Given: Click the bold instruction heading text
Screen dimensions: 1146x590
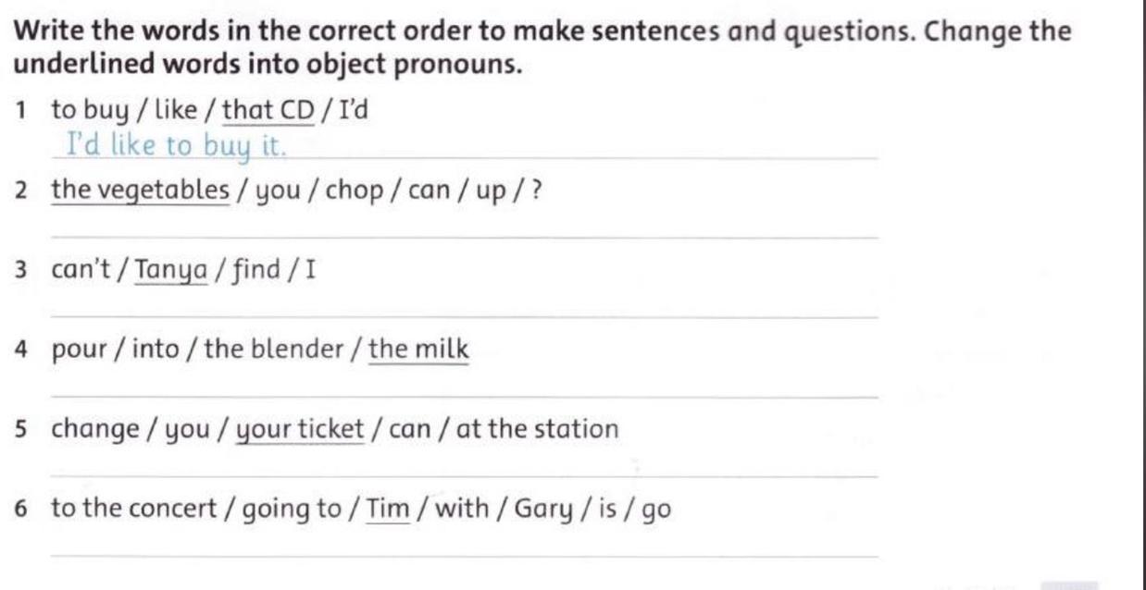Looking at the screenshot, I should (x=544, y=49).
